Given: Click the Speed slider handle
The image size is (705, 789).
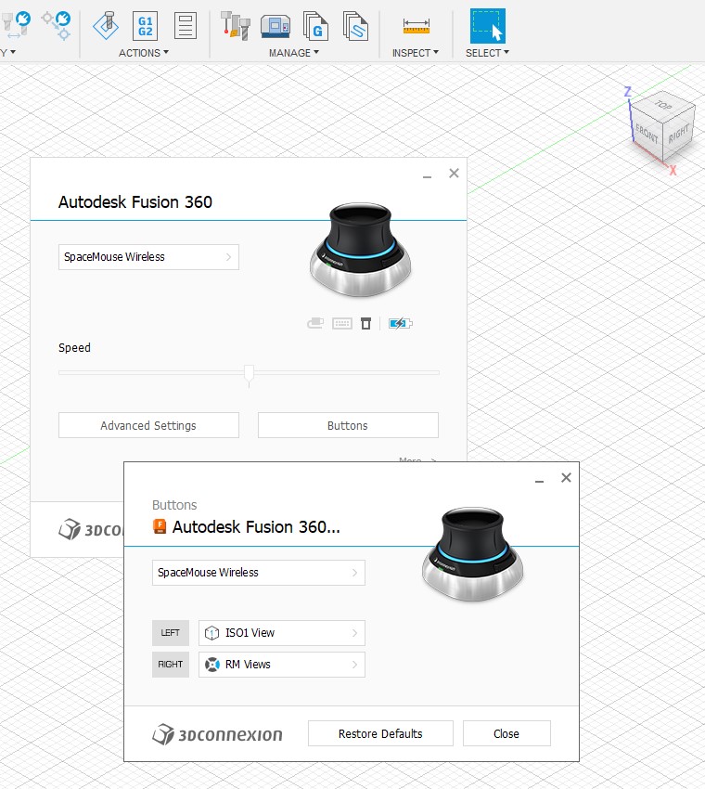Looking at the screenshot, I should click(x=249, y=374).
